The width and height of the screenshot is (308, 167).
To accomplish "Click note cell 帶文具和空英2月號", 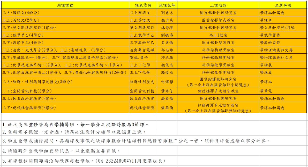I will [x=283, y=27].
